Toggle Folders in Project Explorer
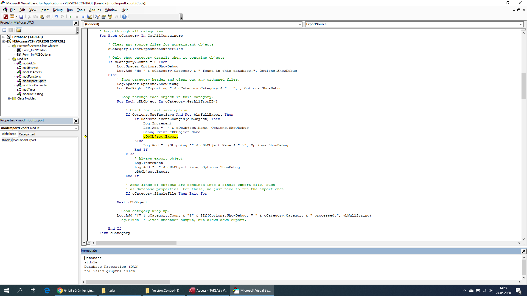 18,30
